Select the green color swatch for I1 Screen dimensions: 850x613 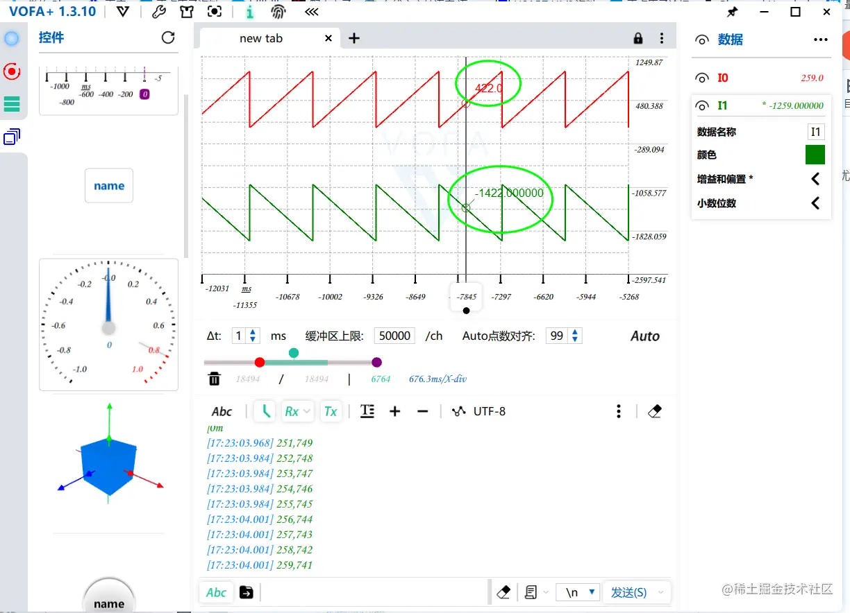[815, 155]
